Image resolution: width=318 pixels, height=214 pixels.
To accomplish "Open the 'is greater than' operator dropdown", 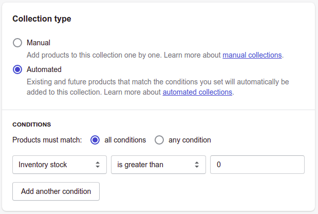I will [158, 165].
